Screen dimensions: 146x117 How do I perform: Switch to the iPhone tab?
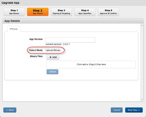pyautogui.click(x=14, y=29)
